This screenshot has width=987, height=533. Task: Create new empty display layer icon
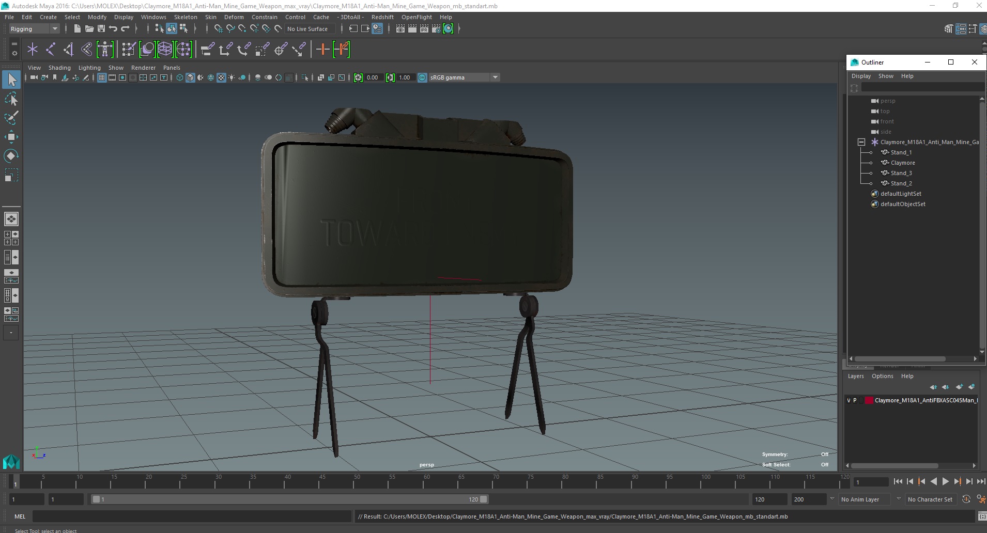coord(959,387)
